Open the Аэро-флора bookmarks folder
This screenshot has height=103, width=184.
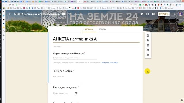127,8
